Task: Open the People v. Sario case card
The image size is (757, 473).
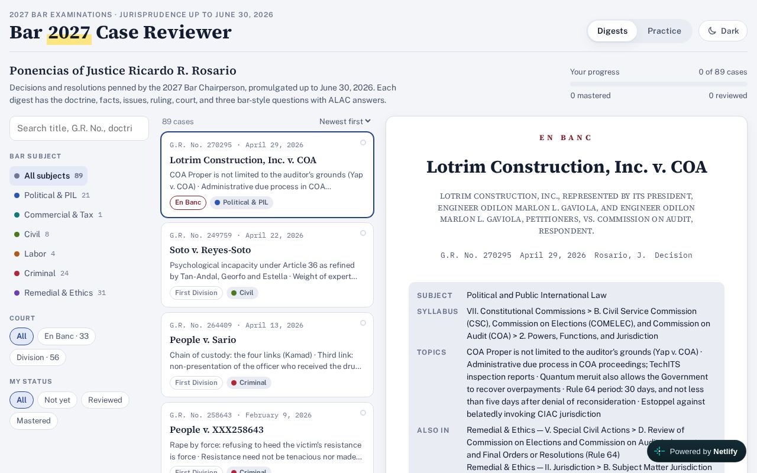Action: tap(267, 355)
